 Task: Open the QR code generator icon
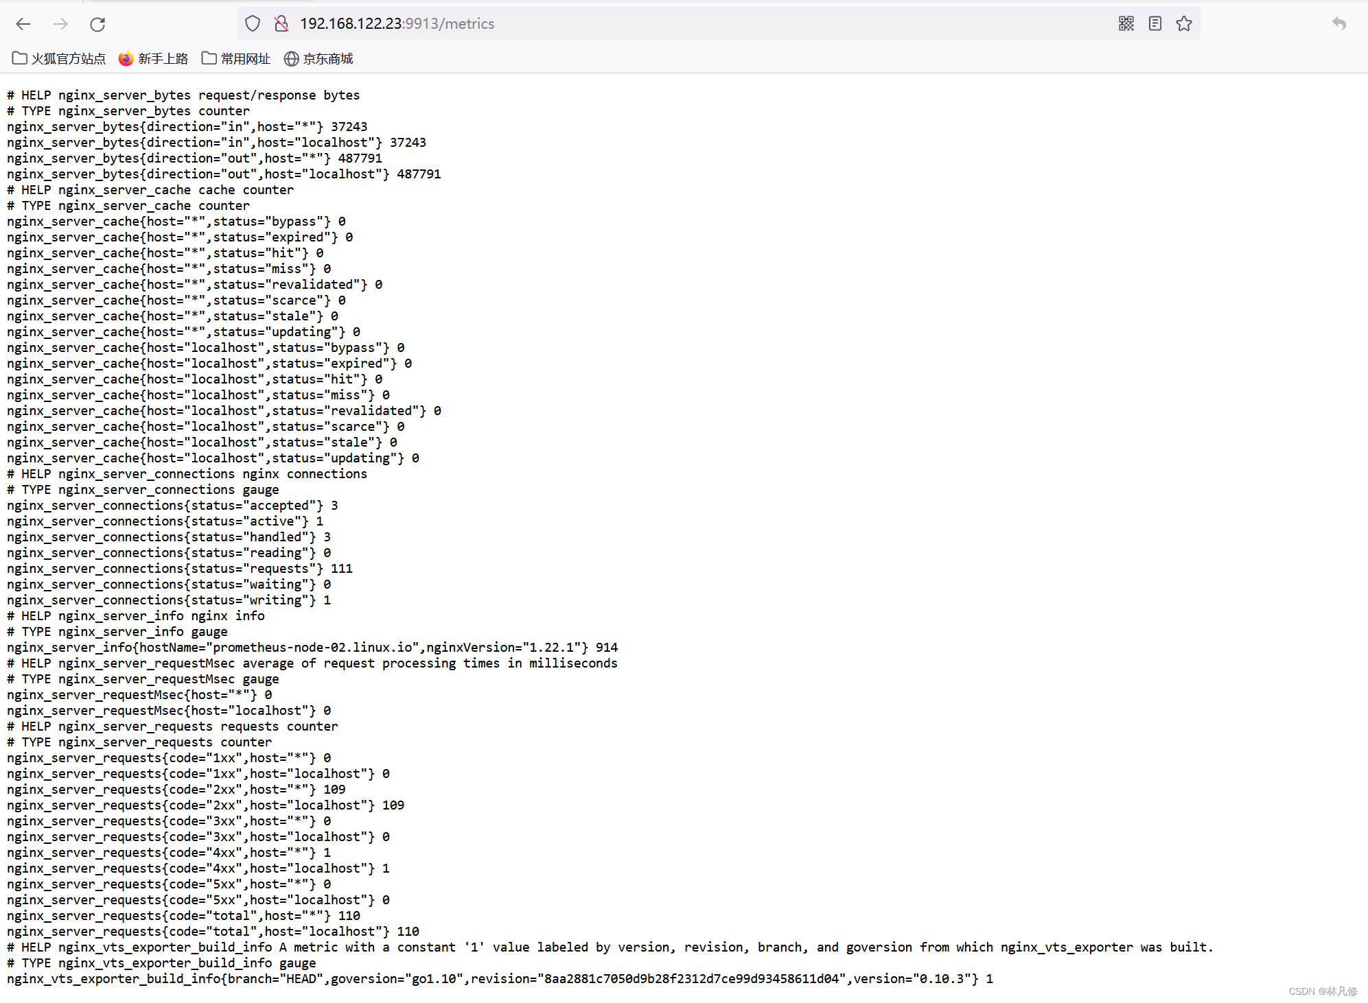click(x=1126, y=24)
